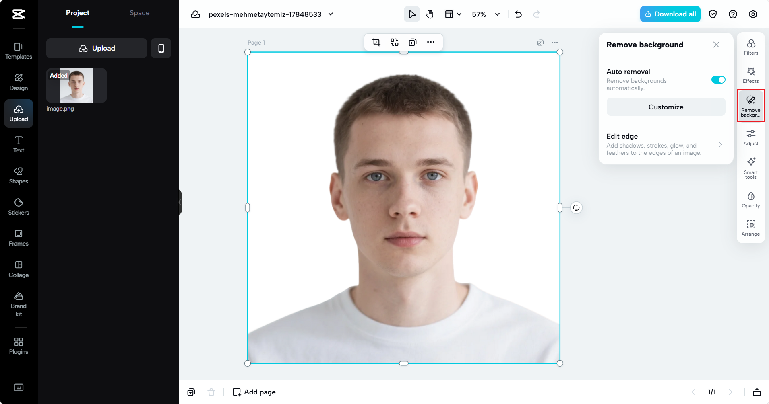
Task: Open the Templates panel
Action: coord(19,51)
